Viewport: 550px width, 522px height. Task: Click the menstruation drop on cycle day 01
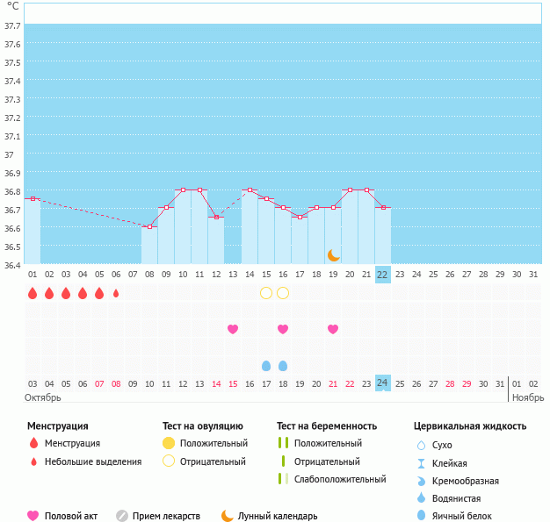tap(33, 293)
